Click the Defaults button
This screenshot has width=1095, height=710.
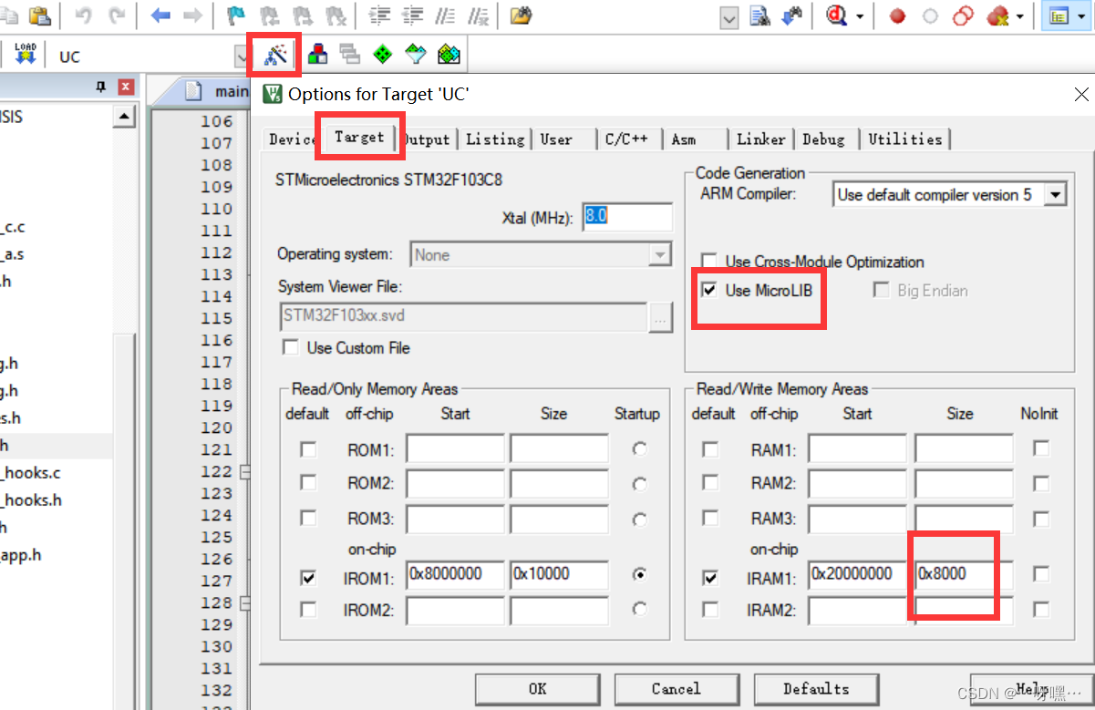coord(815,689)
